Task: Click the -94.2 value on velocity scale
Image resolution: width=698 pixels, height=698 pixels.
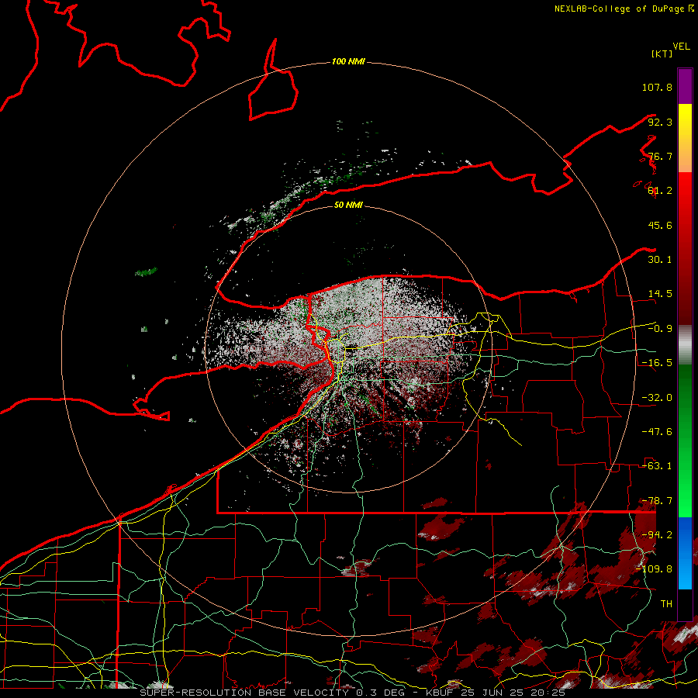Action: [x=657, y=535]
